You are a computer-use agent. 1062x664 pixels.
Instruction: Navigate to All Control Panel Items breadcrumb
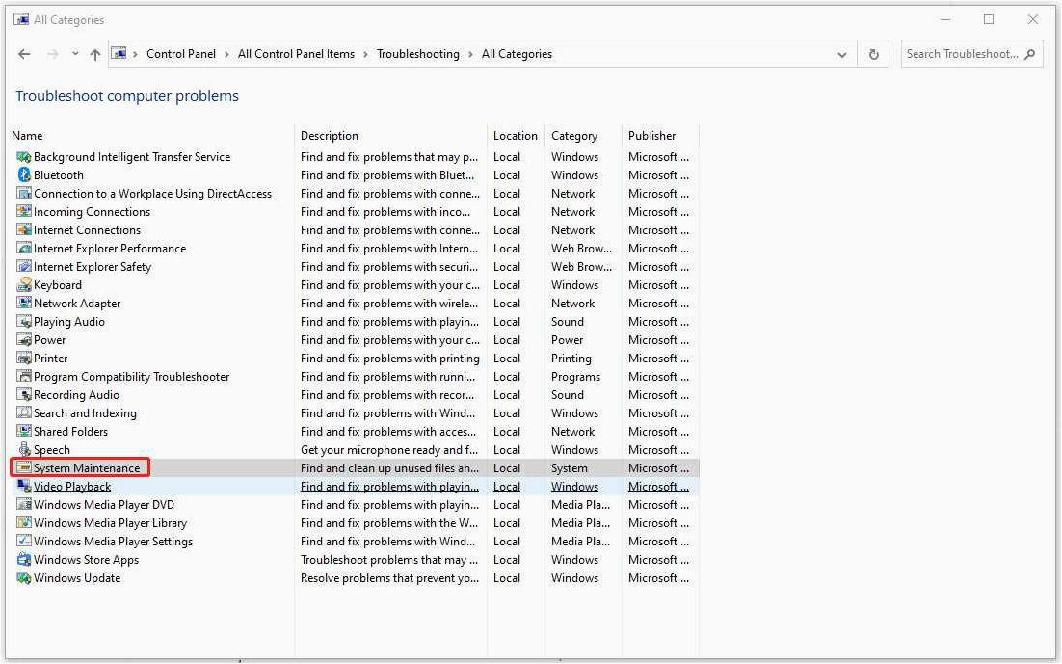click(x=296, y=54)
